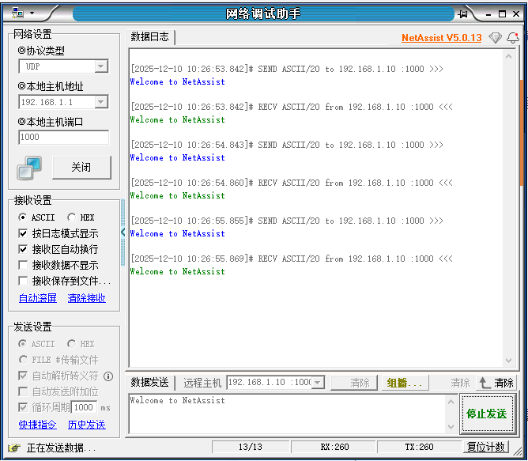The image size is (528, 461).
Task: Collapse the left settings panel arrow
Action: click(123, 232)
